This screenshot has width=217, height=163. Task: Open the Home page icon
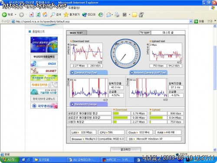pos(45,14)
